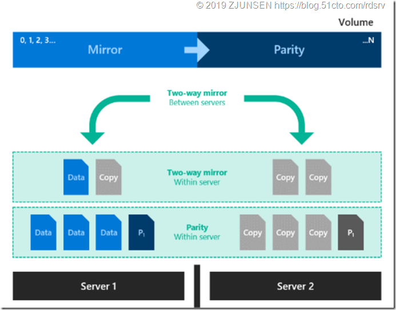
Task: Click the Data icon next to dark blue P1
Action: [x=109, y=232]
